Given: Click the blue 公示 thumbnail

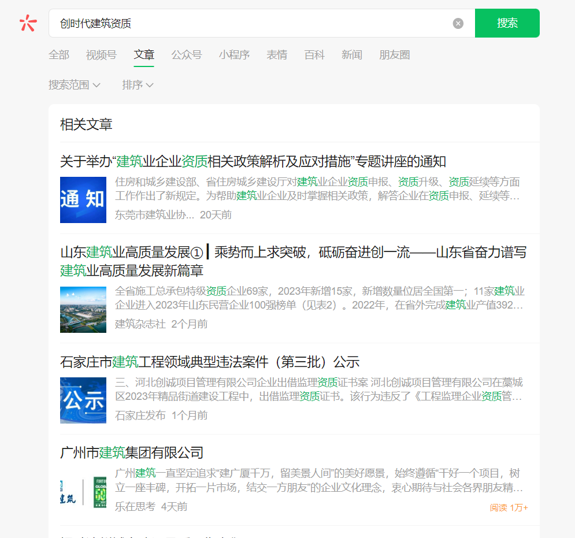Looking at the screenshot, I should coord(83,400).
